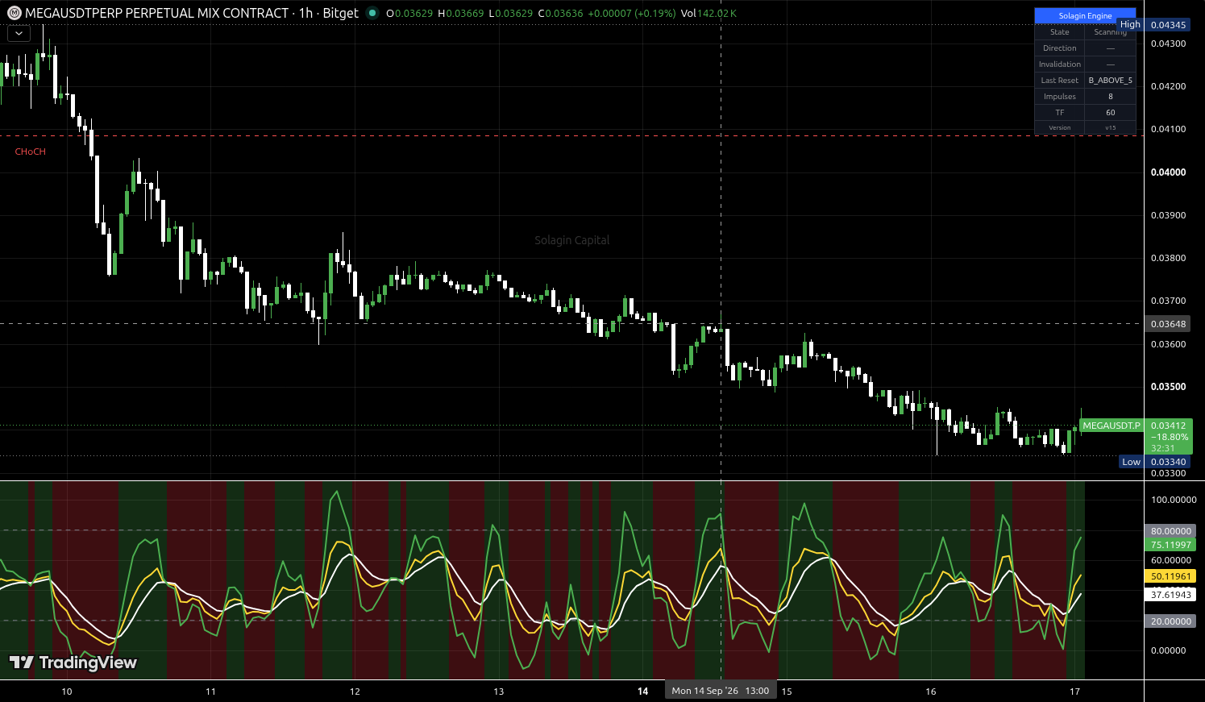Click the 0.00000 indicator axis label
The width and height of the screenshot is (1205, 702).
tap(1168, 650)
